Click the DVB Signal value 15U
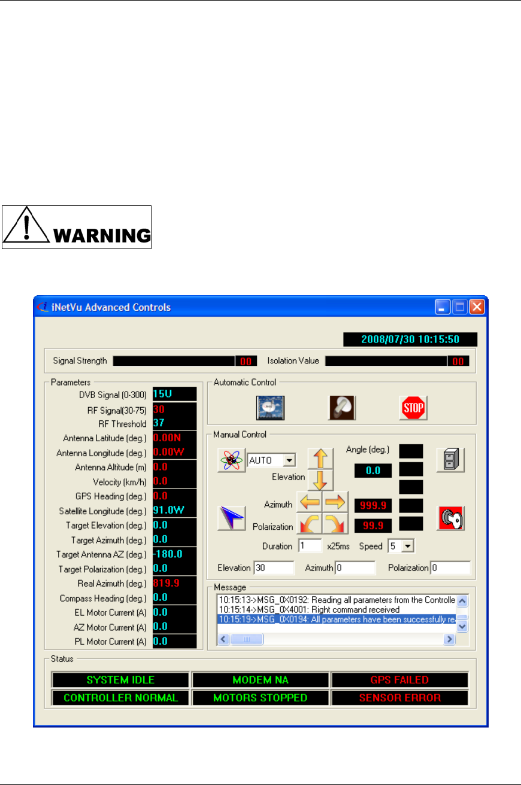 point(174,394)
